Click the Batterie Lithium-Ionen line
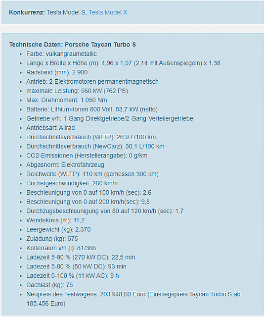This screenshot has height=317, width=264. pyautogui.click(x=92, y=109)
